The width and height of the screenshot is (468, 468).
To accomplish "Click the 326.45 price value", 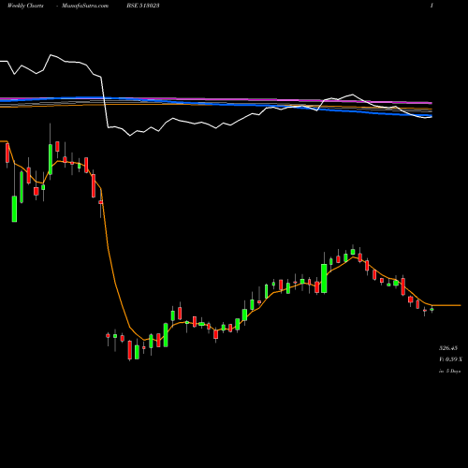I will (448, 348).
